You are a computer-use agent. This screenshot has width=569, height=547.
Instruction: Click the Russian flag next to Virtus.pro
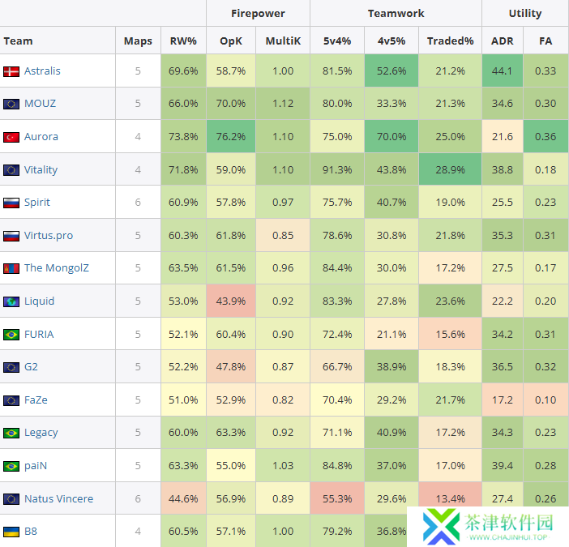click(x=11, y=236)
